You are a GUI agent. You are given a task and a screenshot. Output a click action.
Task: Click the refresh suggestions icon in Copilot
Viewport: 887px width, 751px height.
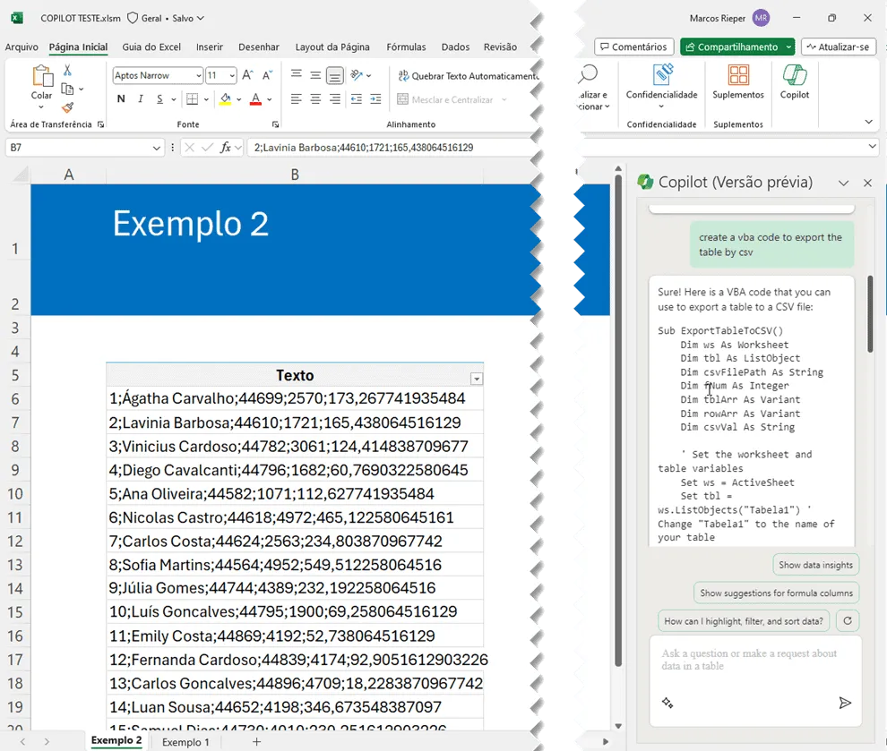click(x=848, y=620)
